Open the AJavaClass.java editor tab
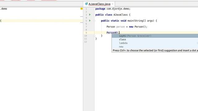Image resolution: width=198 pixels, height=111 pixels. [99, 4]
